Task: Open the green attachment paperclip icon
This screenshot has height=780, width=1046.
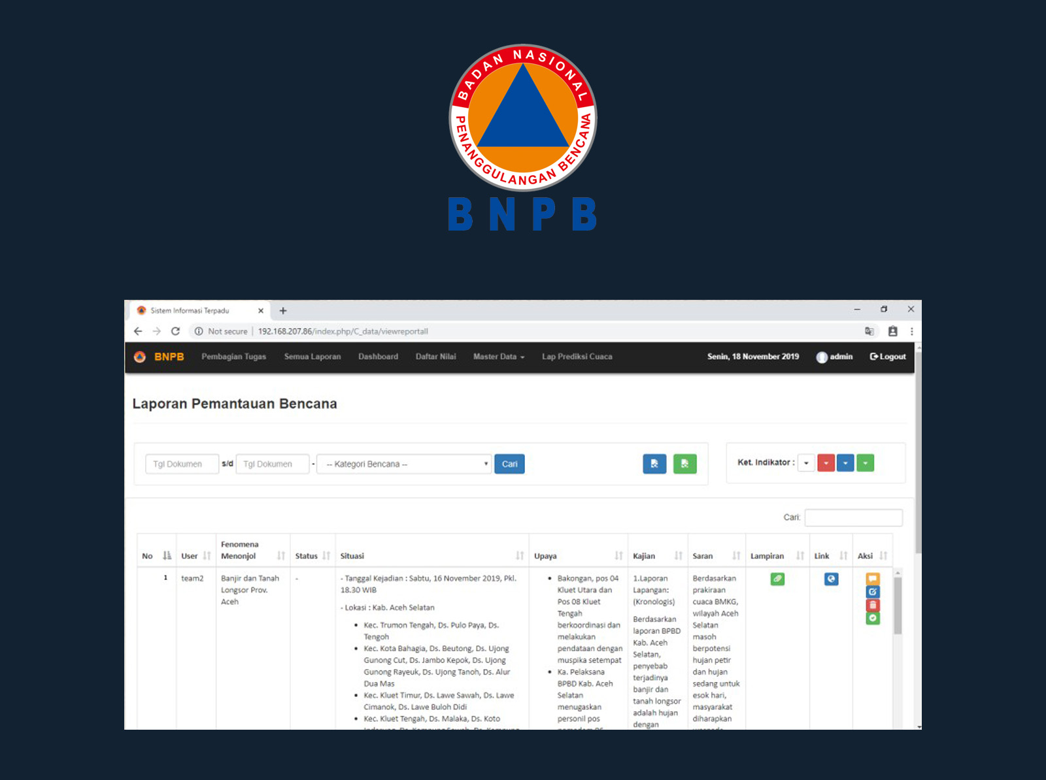Action: point(777,579)
